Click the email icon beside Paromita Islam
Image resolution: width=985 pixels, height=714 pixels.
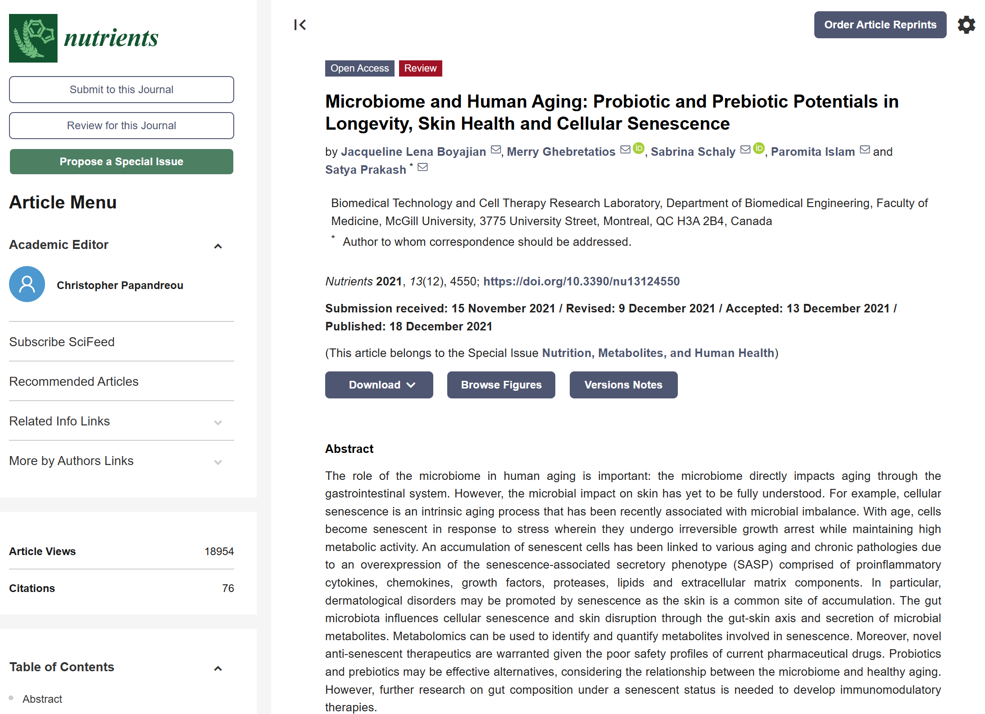(x=865, y=150)
